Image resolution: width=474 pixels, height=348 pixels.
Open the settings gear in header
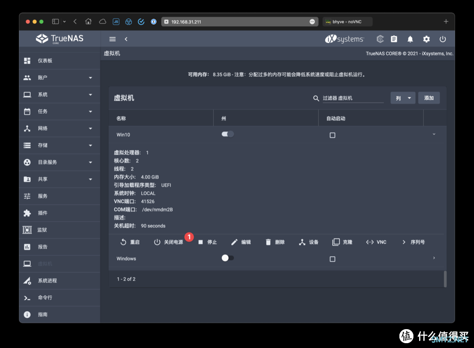coord(426,39)
